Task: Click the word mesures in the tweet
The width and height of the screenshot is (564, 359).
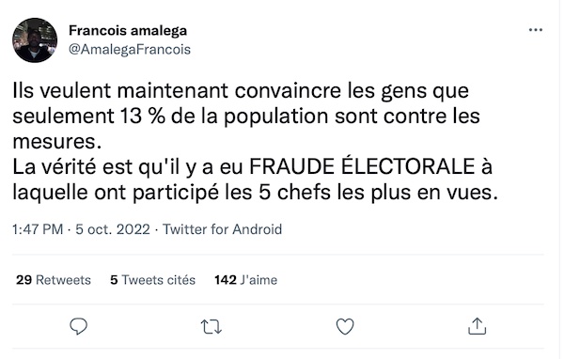Action: [55, 141]
